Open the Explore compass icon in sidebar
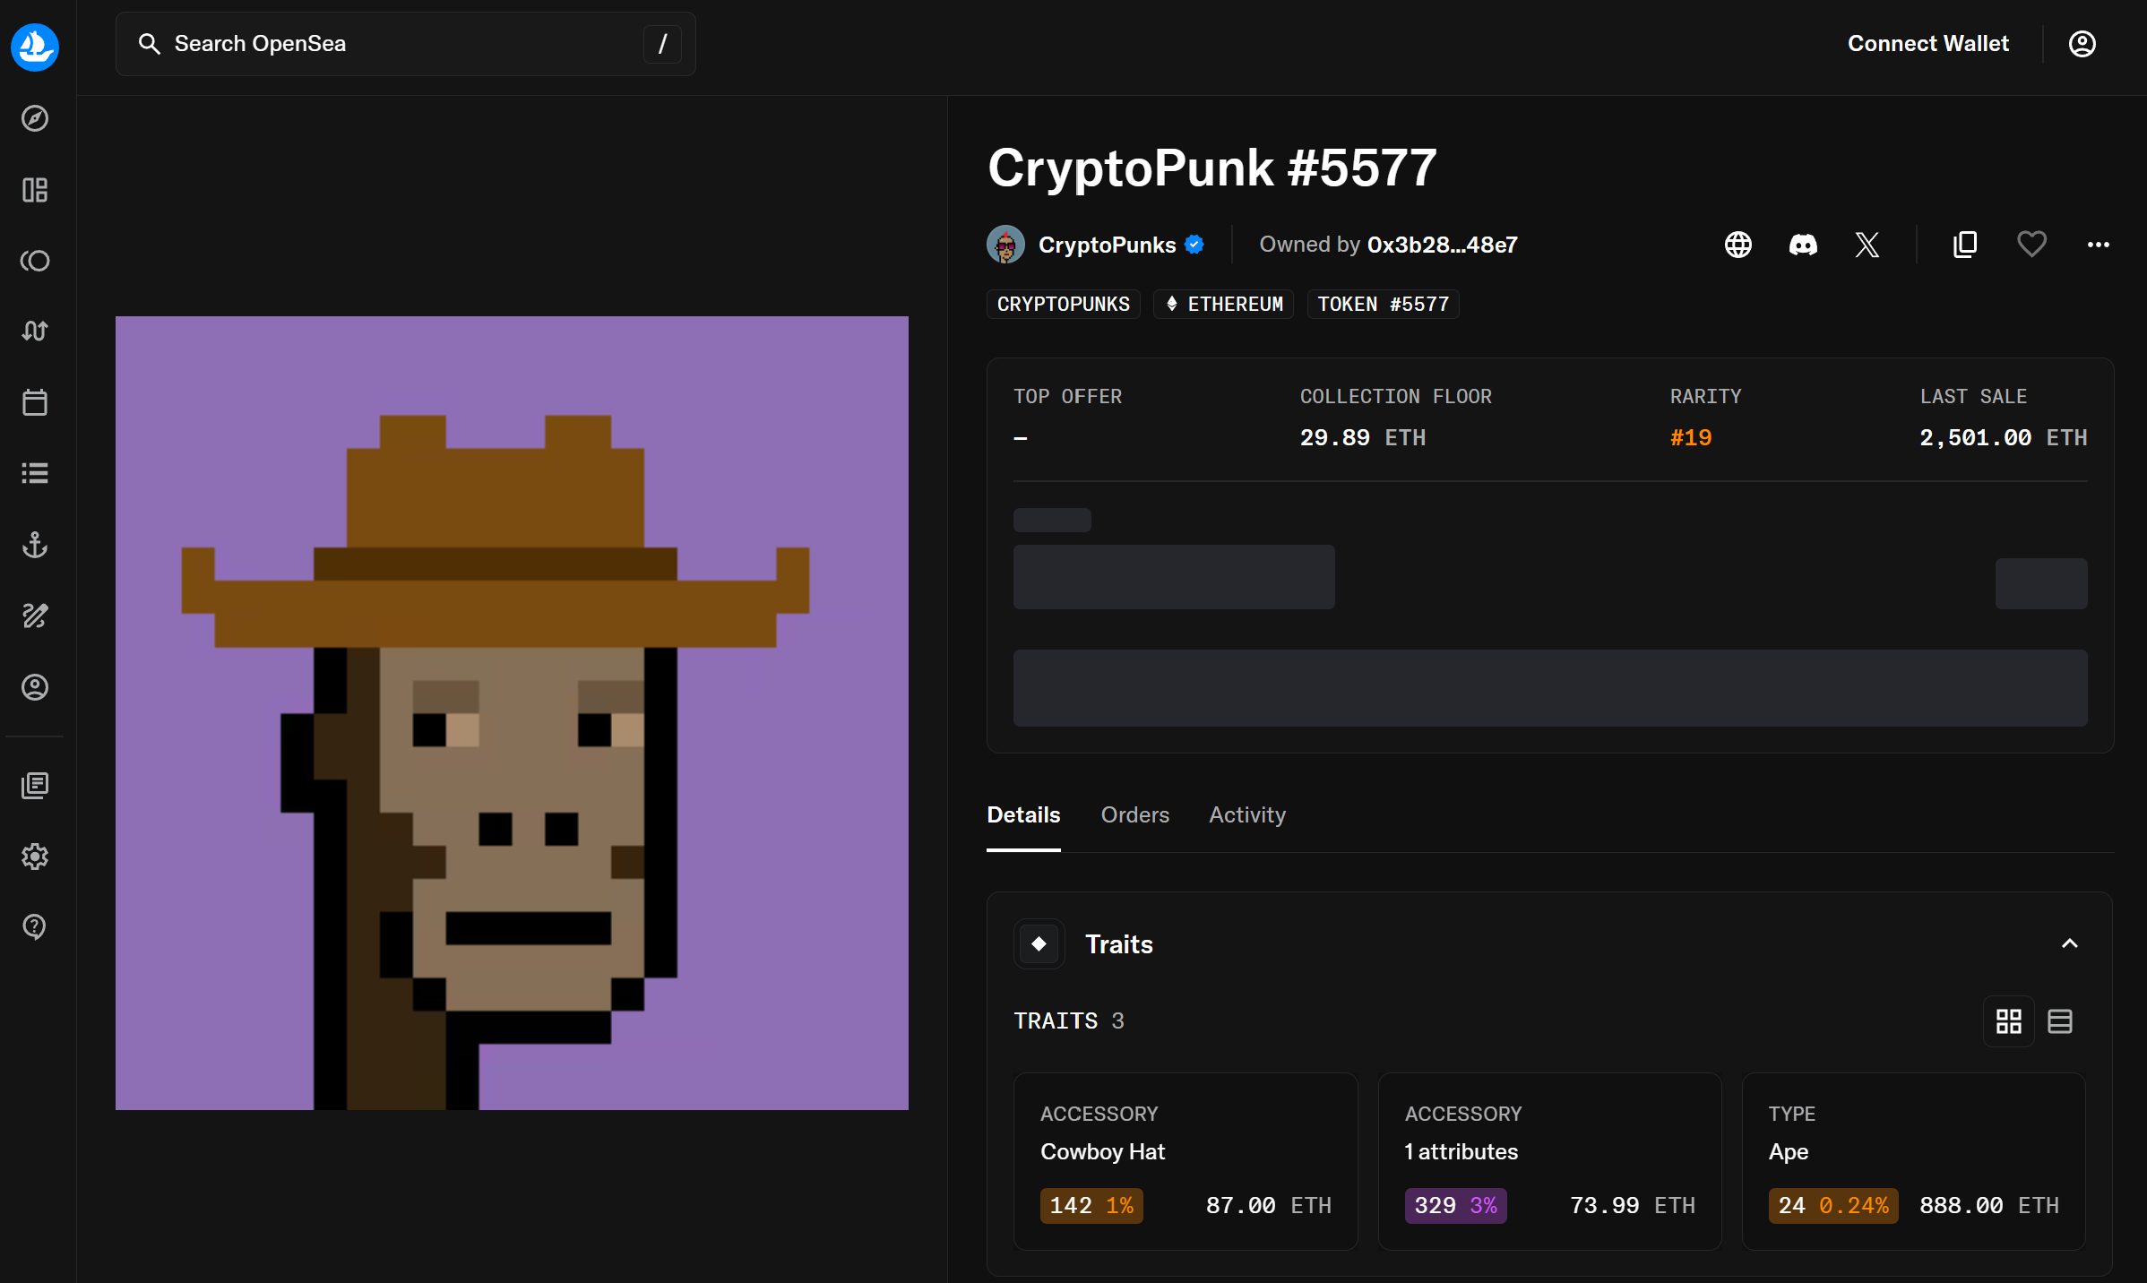 (35, 118)
